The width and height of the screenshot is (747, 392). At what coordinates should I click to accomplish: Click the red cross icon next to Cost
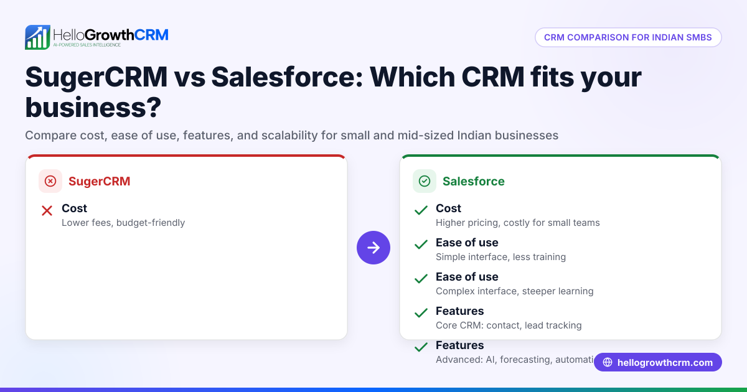pos(47,211)
